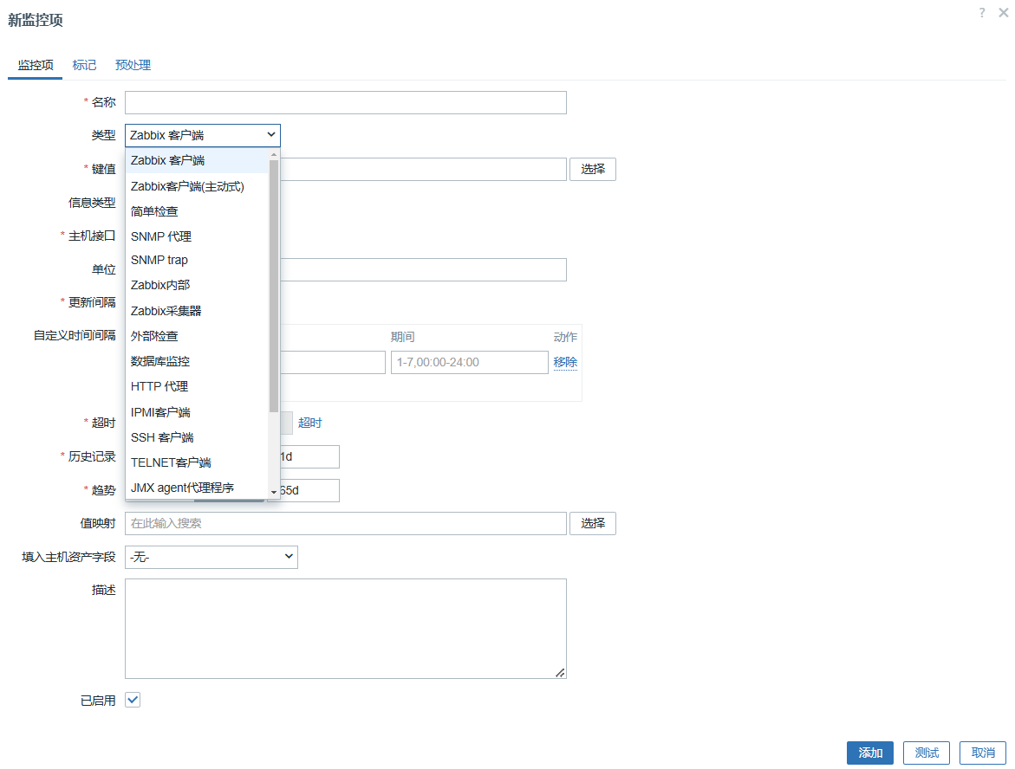The width and height of the screenshot is (1015, 769).
Task: Toggle the 已启用 enabled checkbox
Action: click(x=133, y=700)
